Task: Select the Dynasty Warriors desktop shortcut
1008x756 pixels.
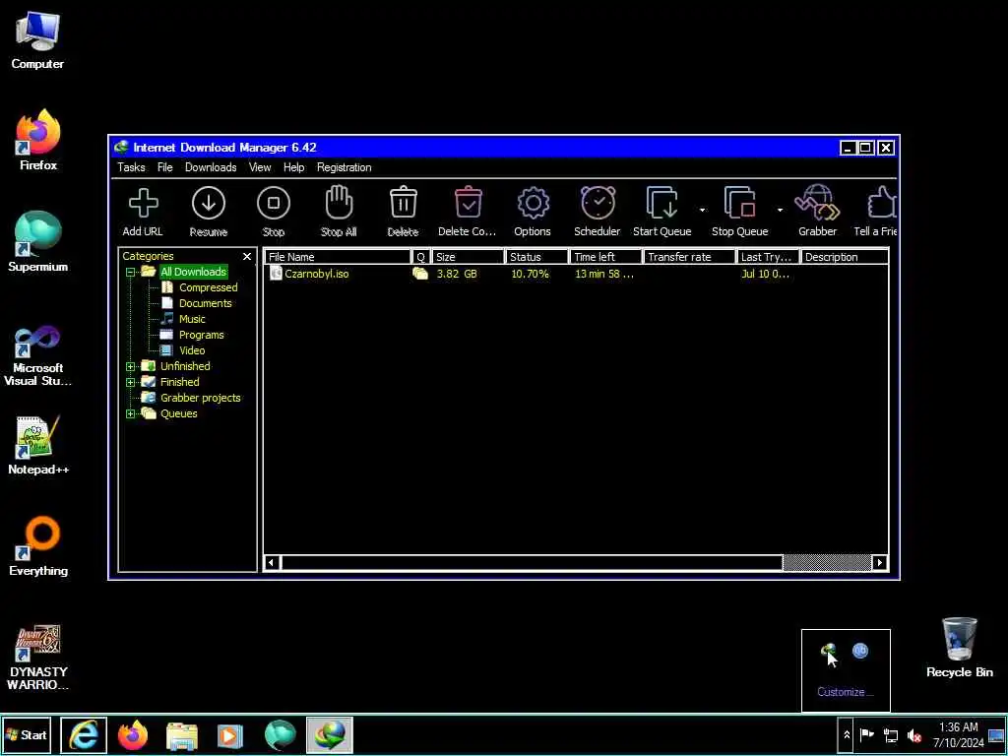Action: [38, 657]
